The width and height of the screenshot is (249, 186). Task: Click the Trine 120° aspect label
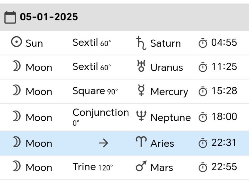point(93,167)
